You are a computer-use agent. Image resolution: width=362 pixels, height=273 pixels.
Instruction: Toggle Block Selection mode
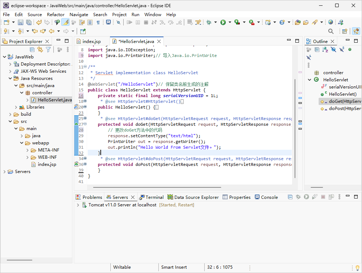(90, 22)
